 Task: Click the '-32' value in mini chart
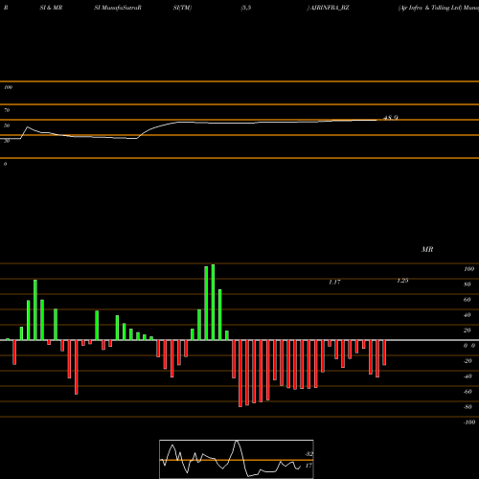coord(308,454)
